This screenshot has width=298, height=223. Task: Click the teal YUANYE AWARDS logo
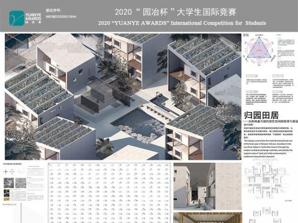[x=25, y=18]
